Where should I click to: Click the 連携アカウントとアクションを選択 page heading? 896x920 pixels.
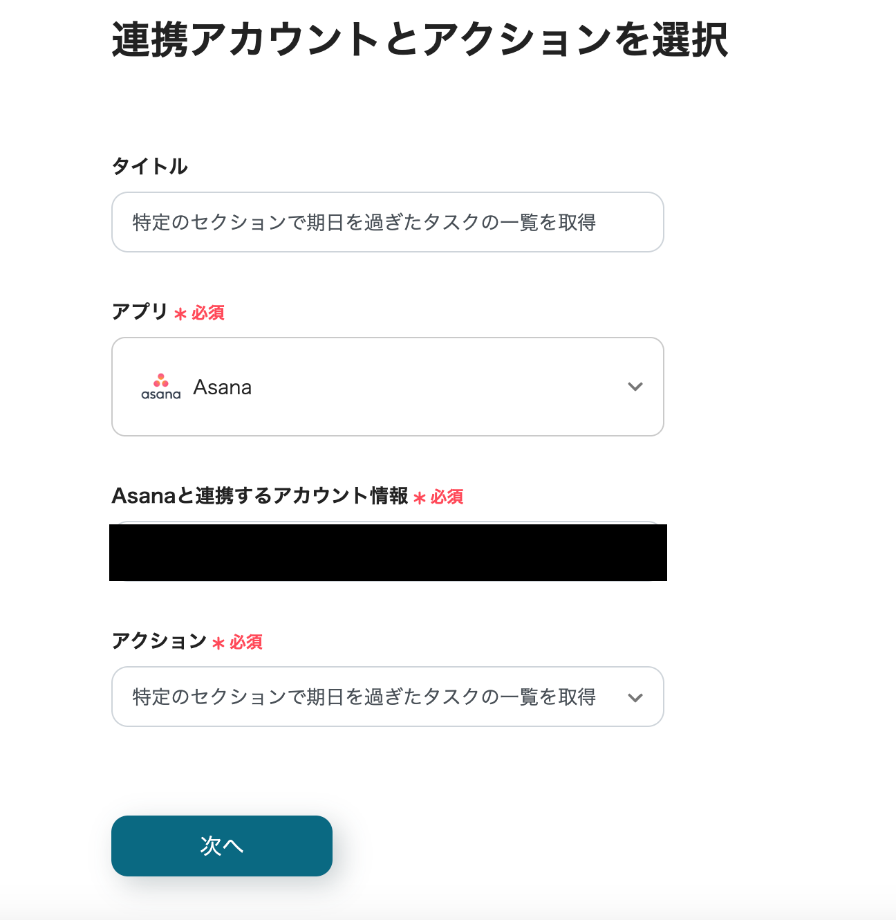(419, 39)
